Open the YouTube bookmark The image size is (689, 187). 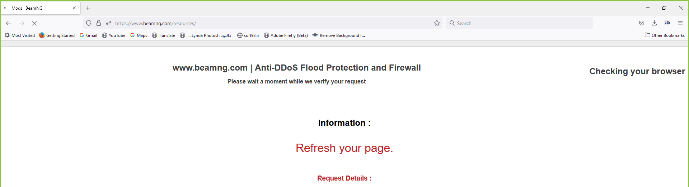[x=114, y=35]
